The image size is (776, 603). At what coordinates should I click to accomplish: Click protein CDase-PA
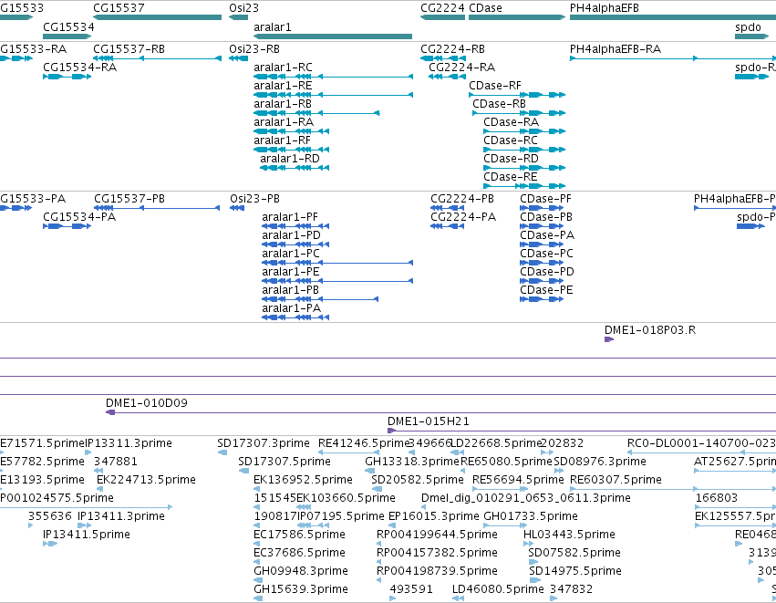coord(542,244)
